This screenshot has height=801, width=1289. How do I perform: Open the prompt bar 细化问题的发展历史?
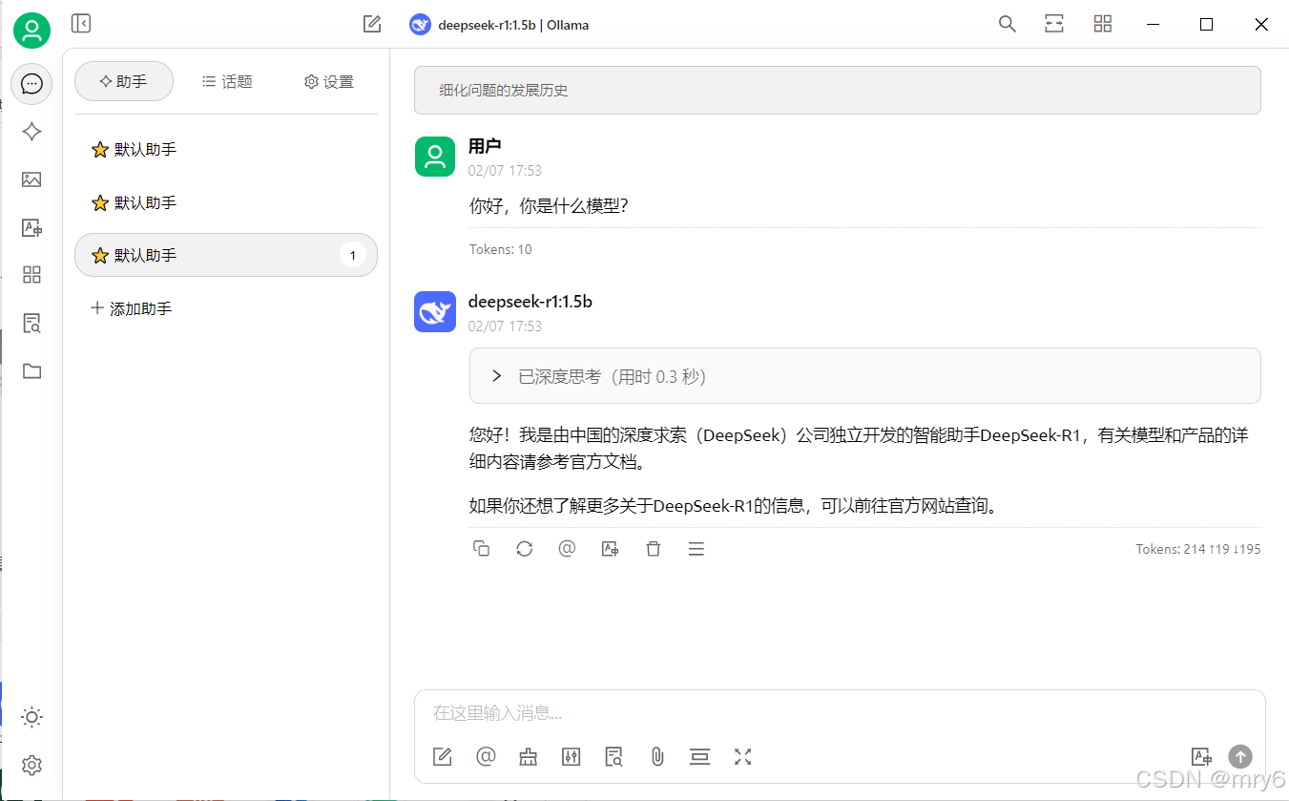838,90
